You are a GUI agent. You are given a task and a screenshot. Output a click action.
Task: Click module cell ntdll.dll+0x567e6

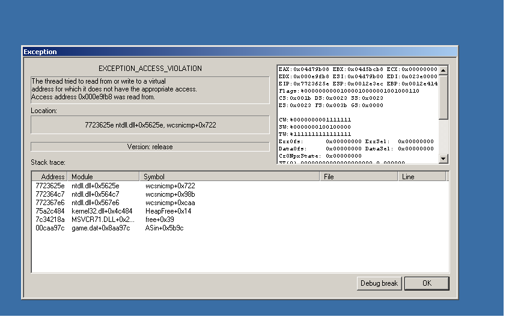coord(96,203)
